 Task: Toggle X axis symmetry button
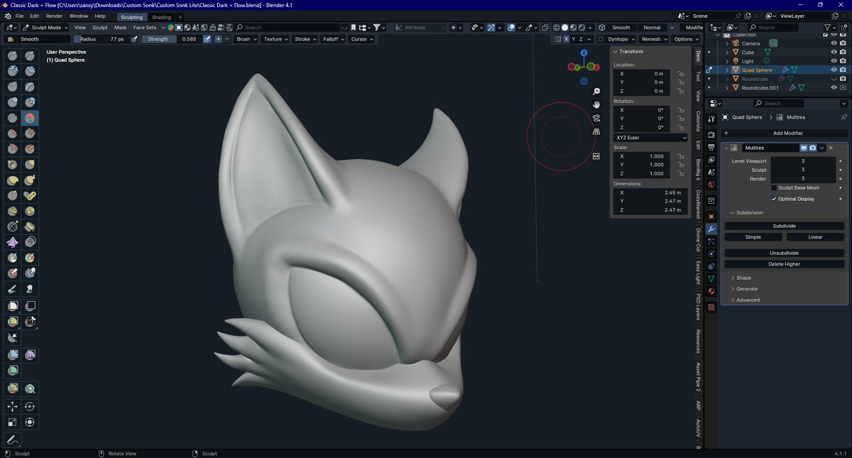tap(566, 39)
